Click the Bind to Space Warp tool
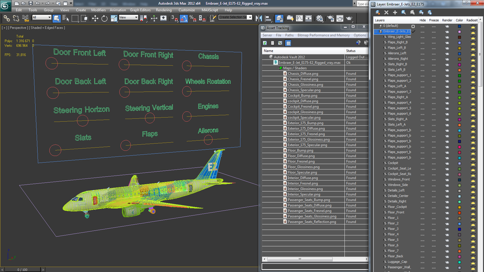Image resolution: width=484 pixels, height=272 pixels. point(25,18)
